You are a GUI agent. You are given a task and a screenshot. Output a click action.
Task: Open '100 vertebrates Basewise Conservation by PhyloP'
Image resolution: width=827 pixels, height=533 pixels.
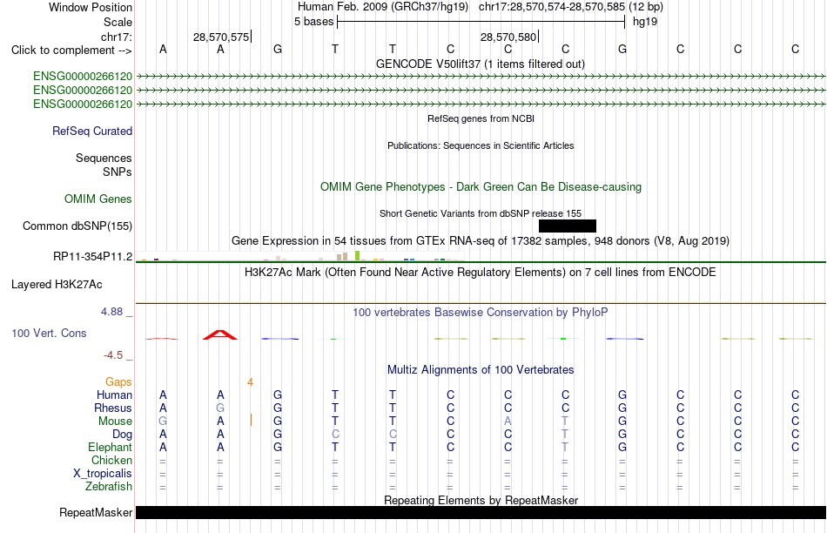[x=481, y=312]
